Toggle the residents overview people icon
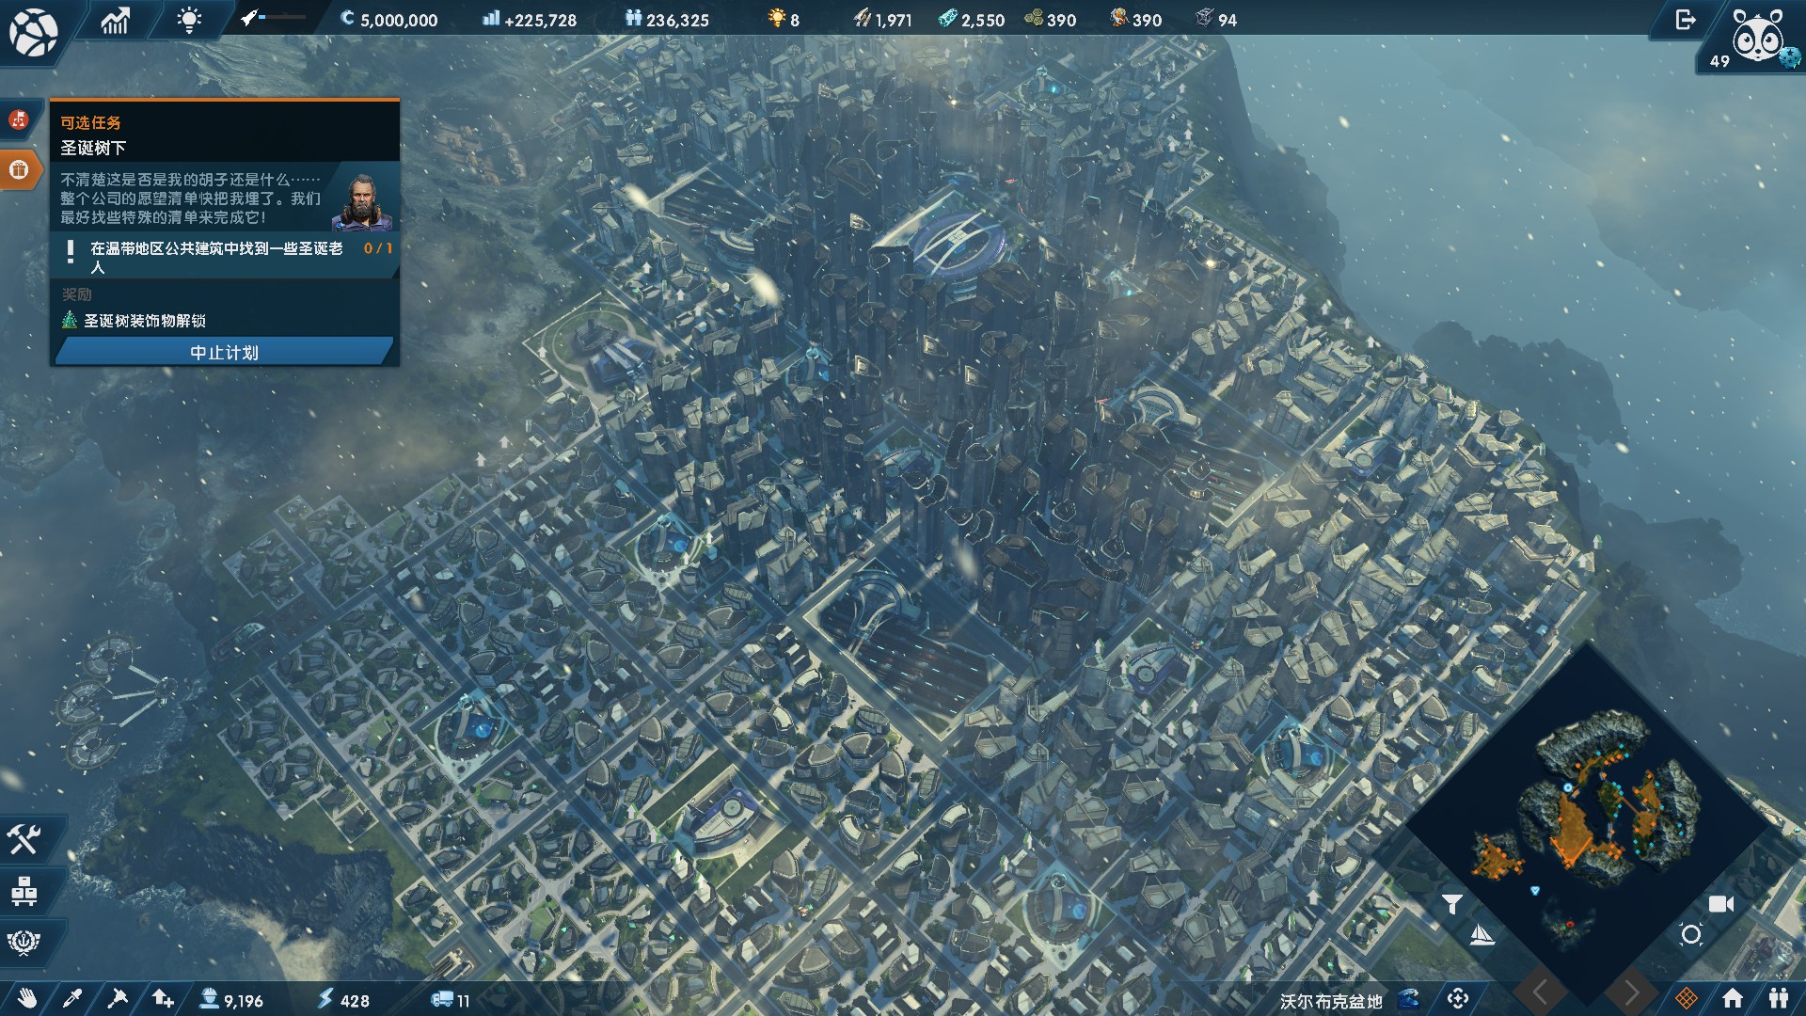Viewport: 1806px width, 1016px height. click(x=1778, y=998)
